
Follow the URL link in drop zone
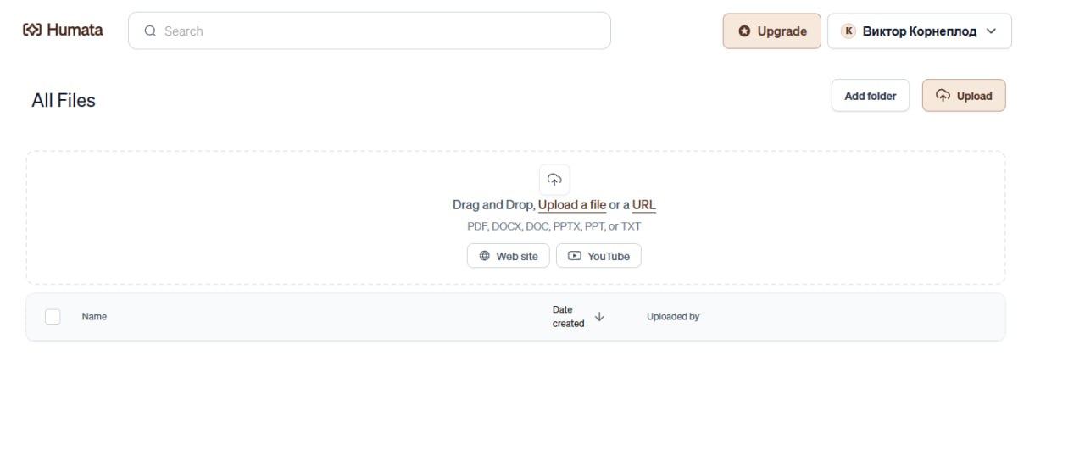pyautogui.click(x=644, y=205)
